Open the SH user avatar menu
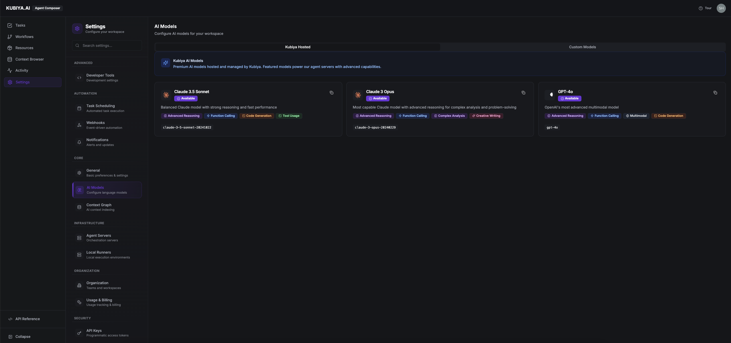This screenshot has height=343, width=731. click(721, 8)
